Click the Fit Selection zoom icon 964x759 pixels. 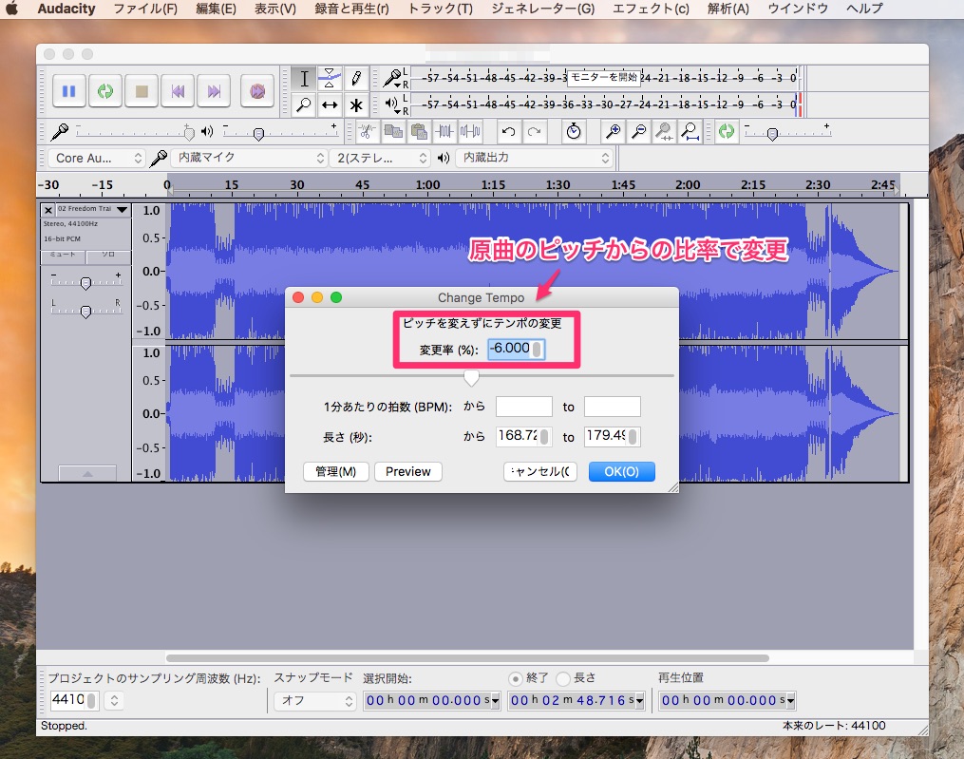[665, 132]
